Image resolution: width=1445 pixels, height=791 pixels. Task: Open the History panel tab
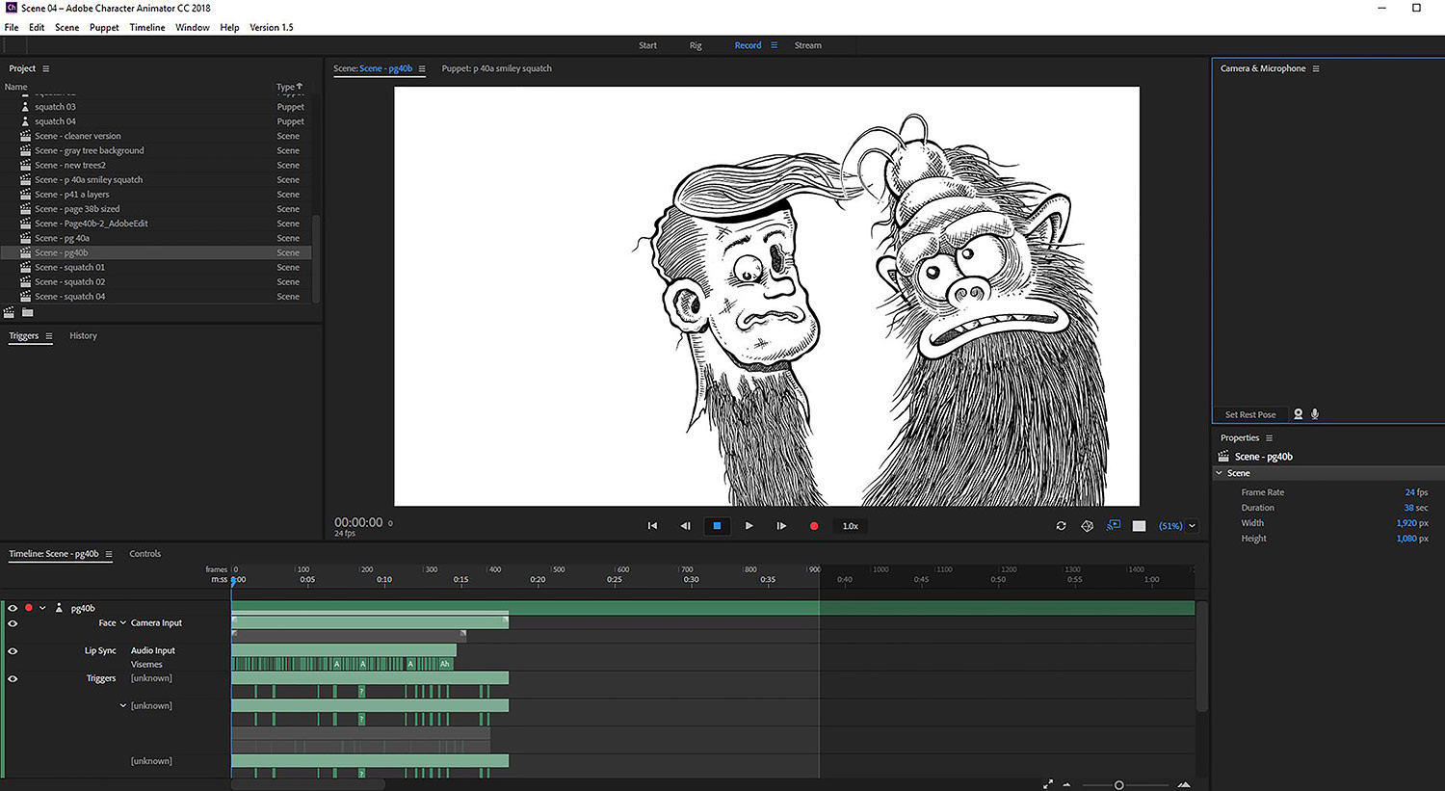coord(83,336)
